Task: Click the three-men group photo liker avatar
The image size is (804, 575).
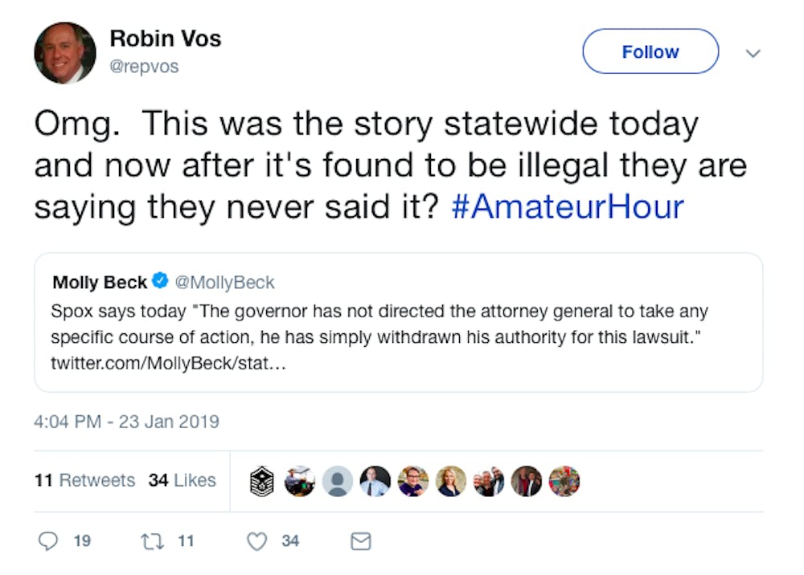Action: 488,480
